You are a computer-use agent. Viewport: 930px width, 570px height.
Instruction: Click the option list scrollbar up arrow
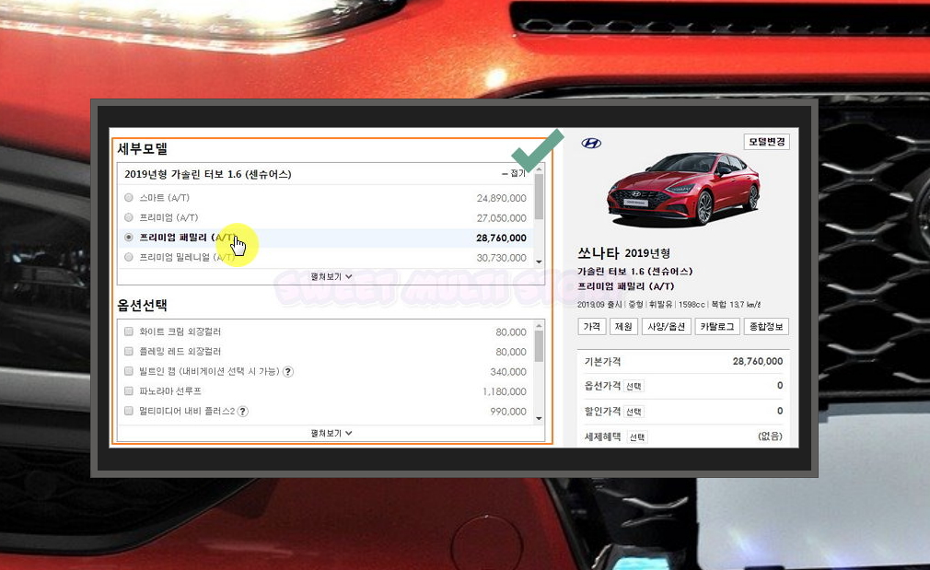pos(539,326)
